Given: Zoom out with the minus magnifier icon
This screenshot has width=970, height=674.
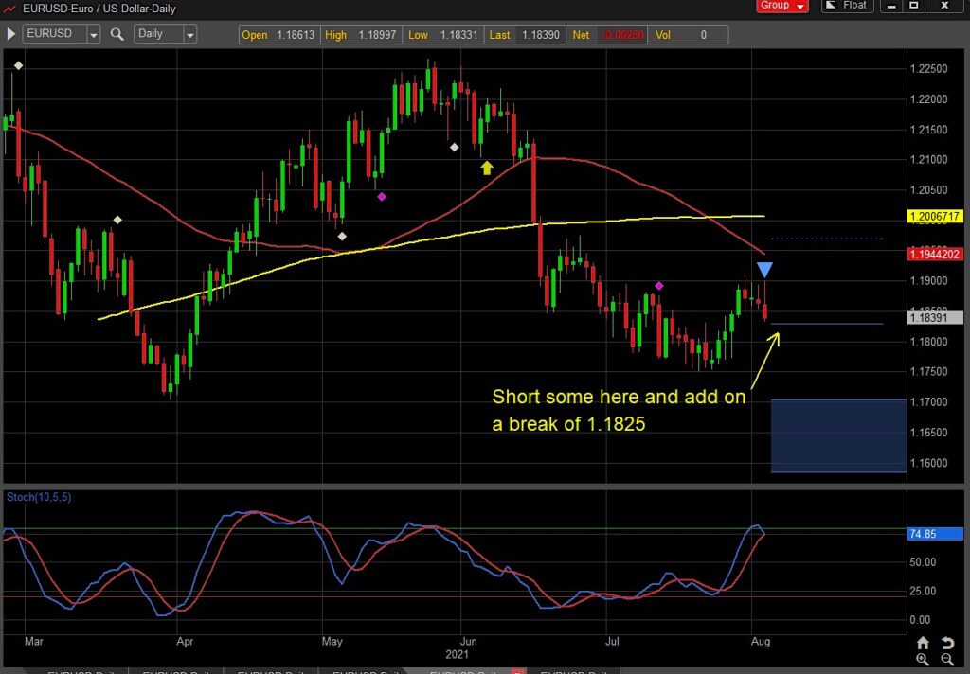Looking at the screenshot, I should click(x=947, y=660).
